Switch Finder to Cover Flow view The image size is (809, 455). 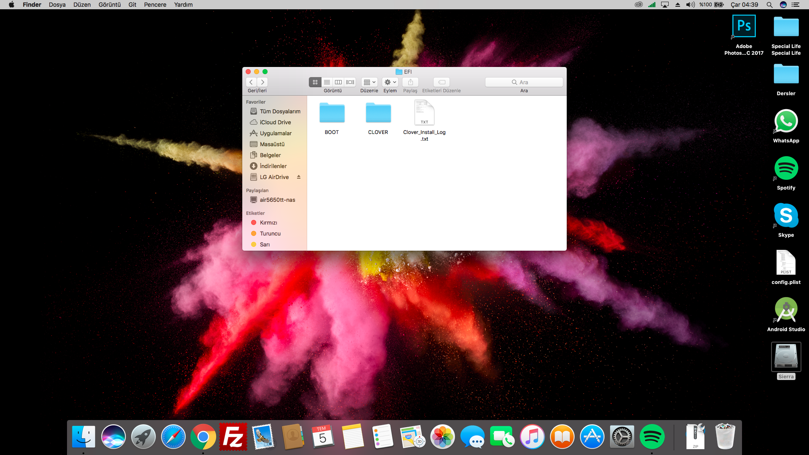coord(350,82)
